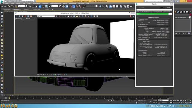Screen dimensions: 192x108
Task: Toggle the Clé auto key mode
Action: (155, 100)
